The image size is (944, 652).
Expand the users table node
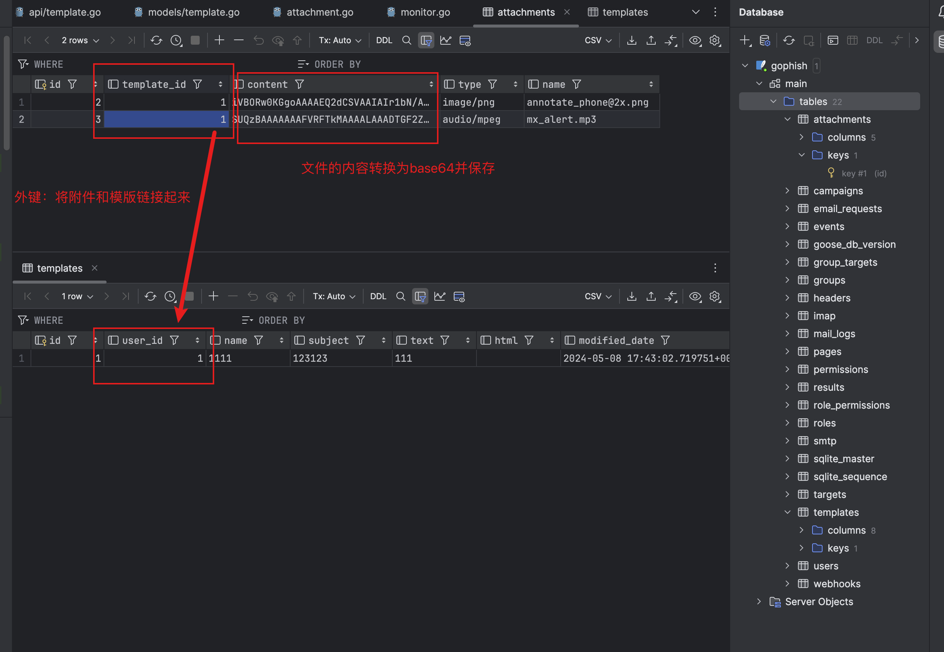788,565
